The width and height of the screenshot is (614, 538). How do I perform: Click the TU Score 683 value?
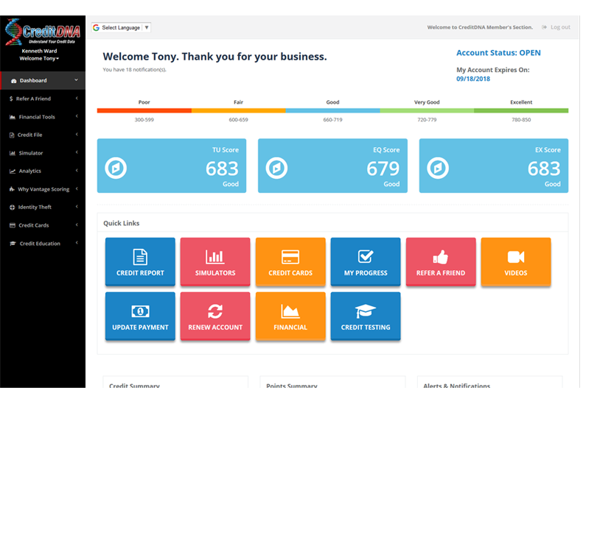tap(222, 169)
